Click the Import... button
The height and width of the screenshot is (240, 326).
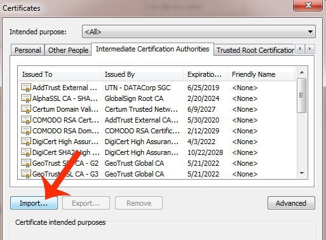tap(34, 203)
